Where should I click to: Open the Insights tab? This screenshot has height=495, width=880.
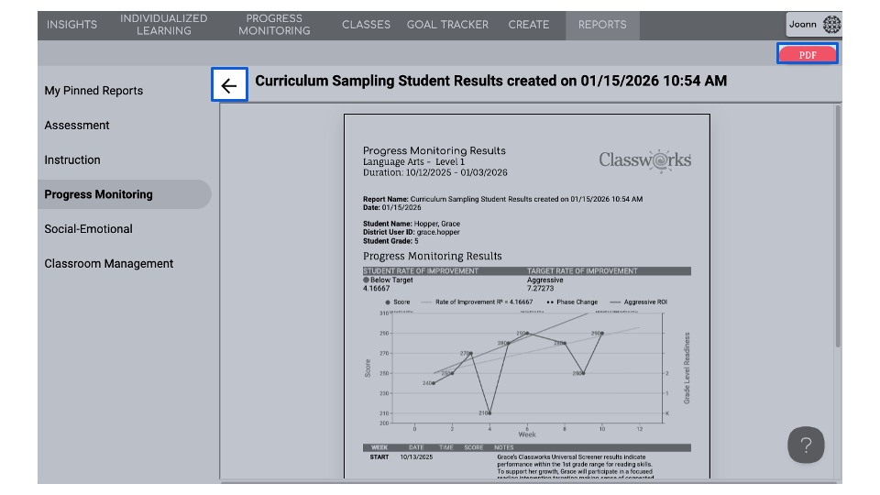click(71, 25)
